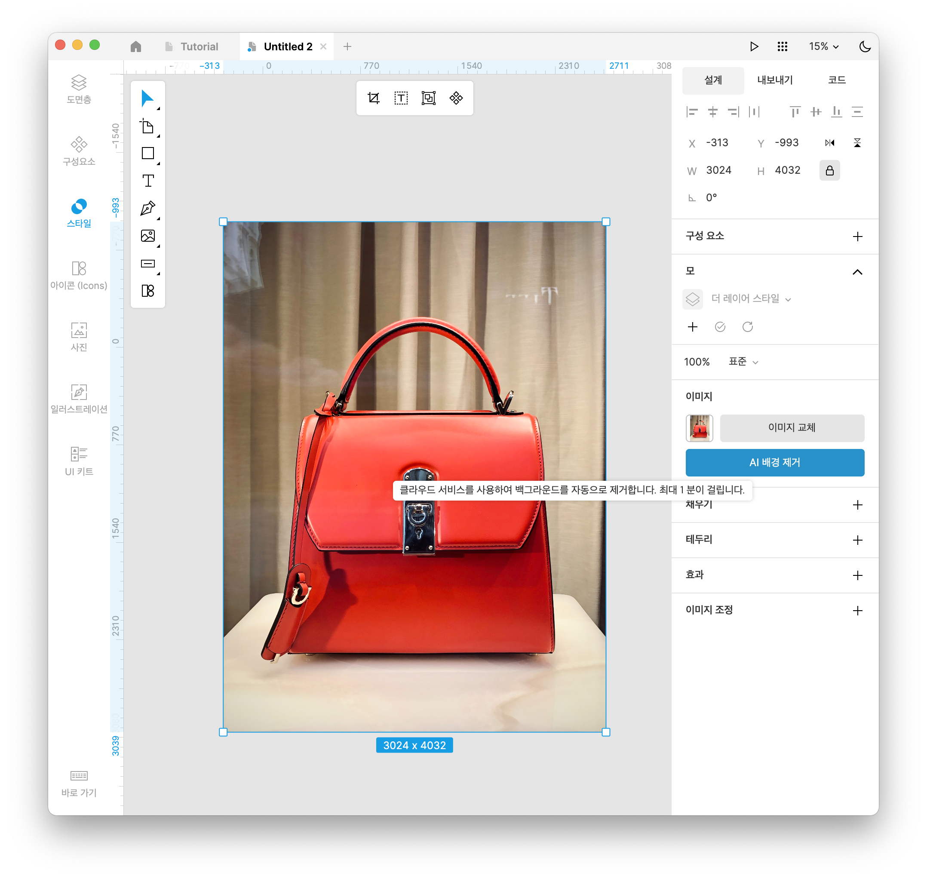Collapse the 모 section chevron
The height and width of the screenshot is (879, 927).
(857, 272)
